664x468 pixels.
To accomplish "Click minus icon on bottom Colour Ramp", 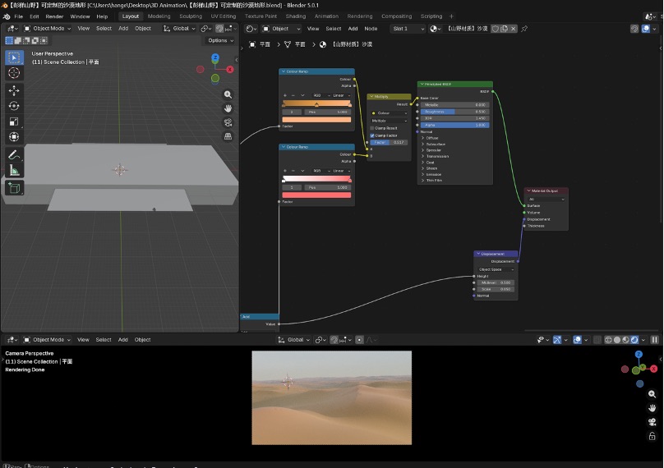I will (x=293, y=171).
